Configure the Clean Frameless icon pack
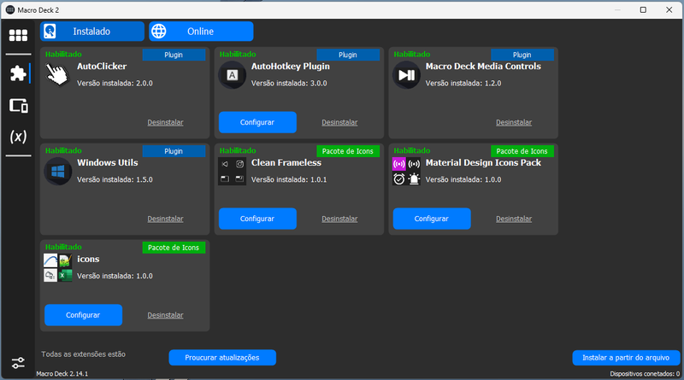Viewport: 684px width, 380px height. click(257, 219)
